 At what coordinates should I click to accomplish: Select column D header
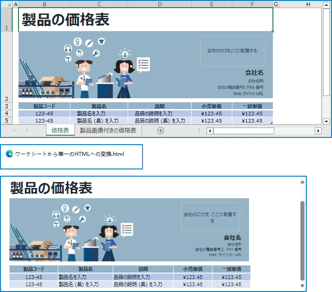[160, 5]
